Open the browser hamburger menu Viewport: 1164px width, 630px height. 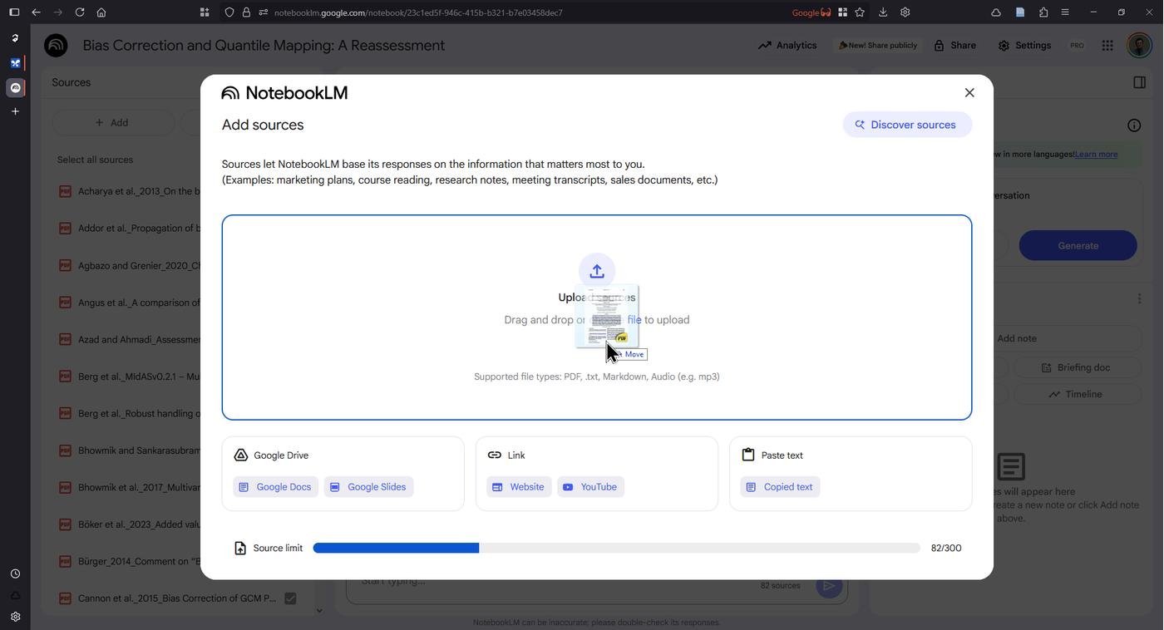coord(1066,12)
